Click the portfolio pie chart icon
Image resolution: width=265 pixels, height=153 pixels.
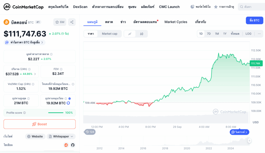192,7
